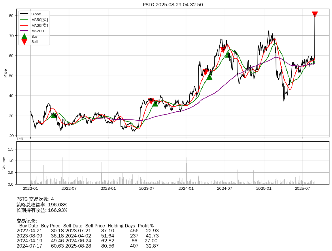Click the Volume y-axis label

(4, 163)
